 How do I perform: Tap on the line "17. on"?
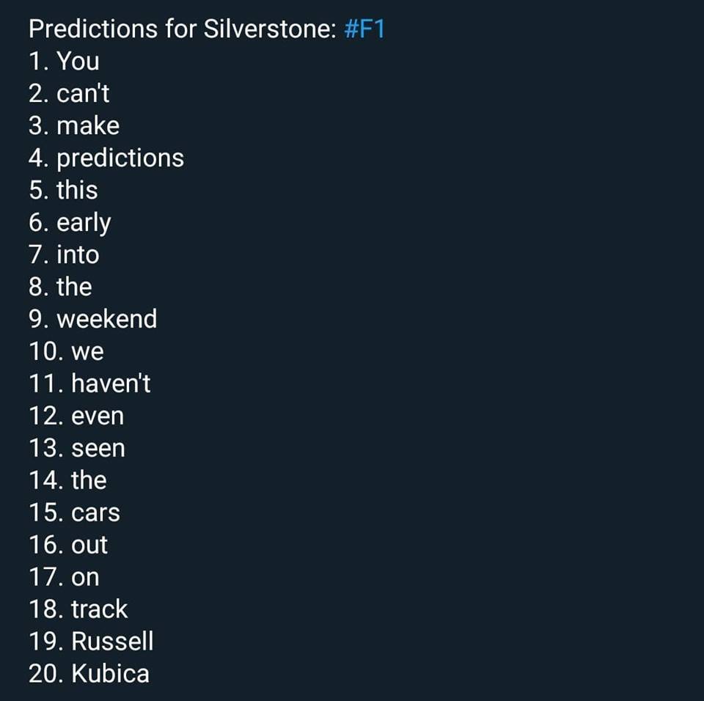coord(64,578)
